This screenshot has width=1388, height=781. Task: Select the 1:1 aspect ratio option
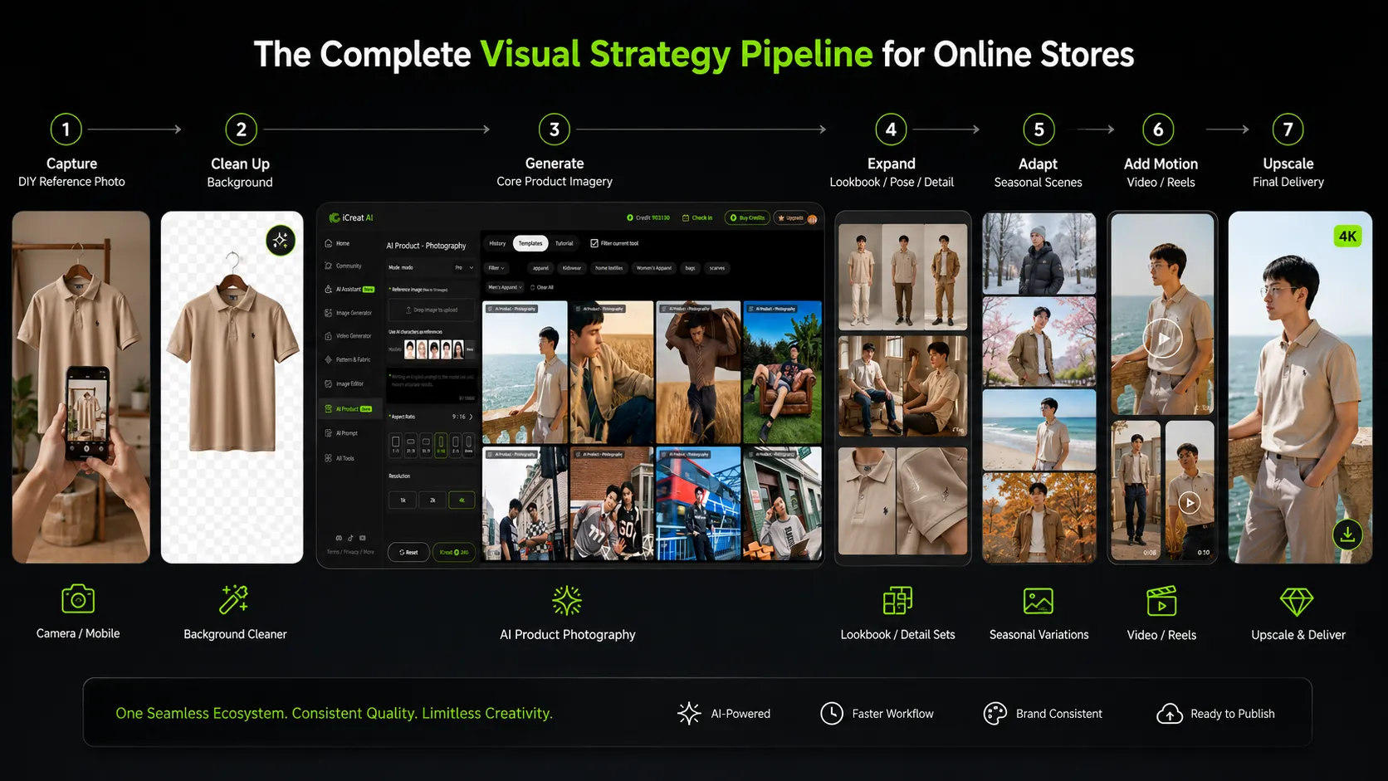pyautogui.click(x=396, y=445)
